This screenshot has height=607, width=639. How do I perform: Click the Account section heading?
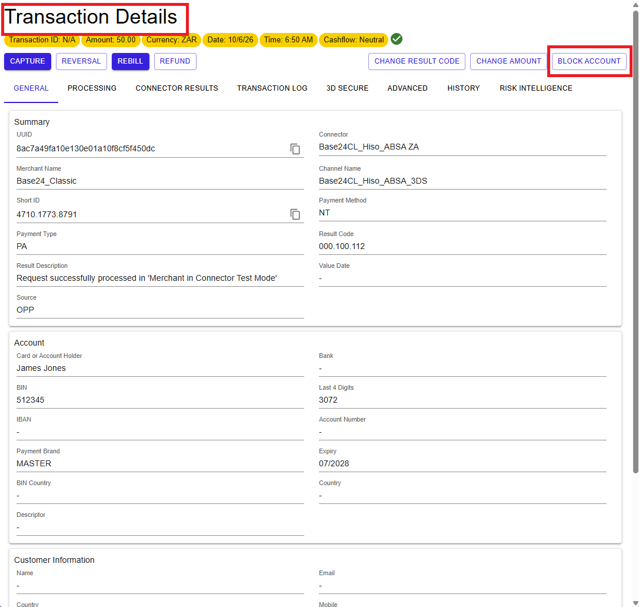(29, 343)
